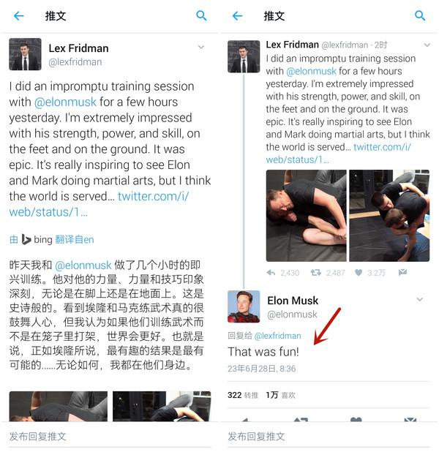Tap the back arrow in right tweet view
This screenshot has height=452, width=439.
point(237,16)
